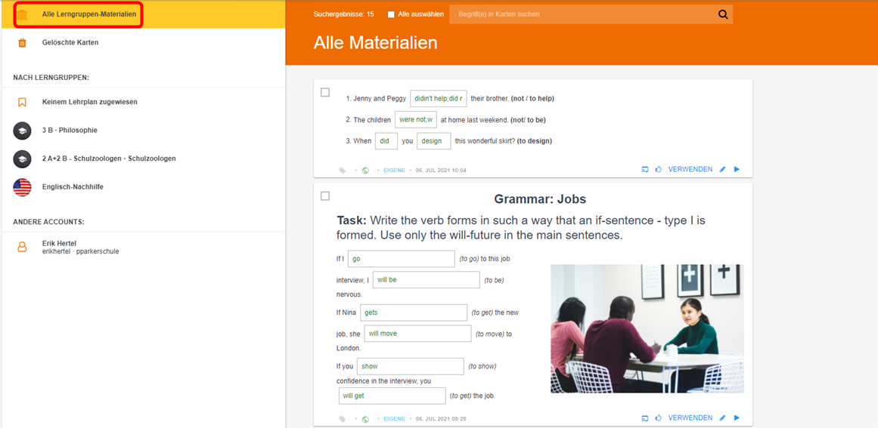Click the "will get" answer field
The image size is (878, 428).
click(392, 396)
